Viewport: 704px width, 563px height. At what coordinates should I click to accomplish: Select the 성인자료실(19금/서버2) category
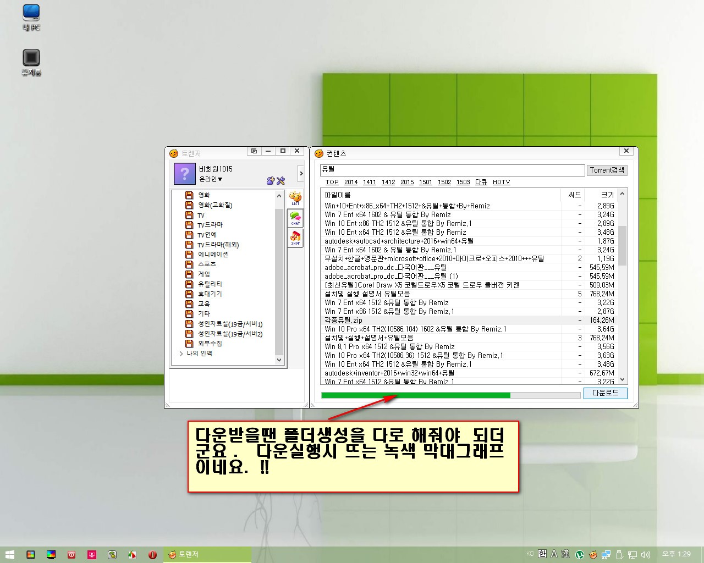230,334
